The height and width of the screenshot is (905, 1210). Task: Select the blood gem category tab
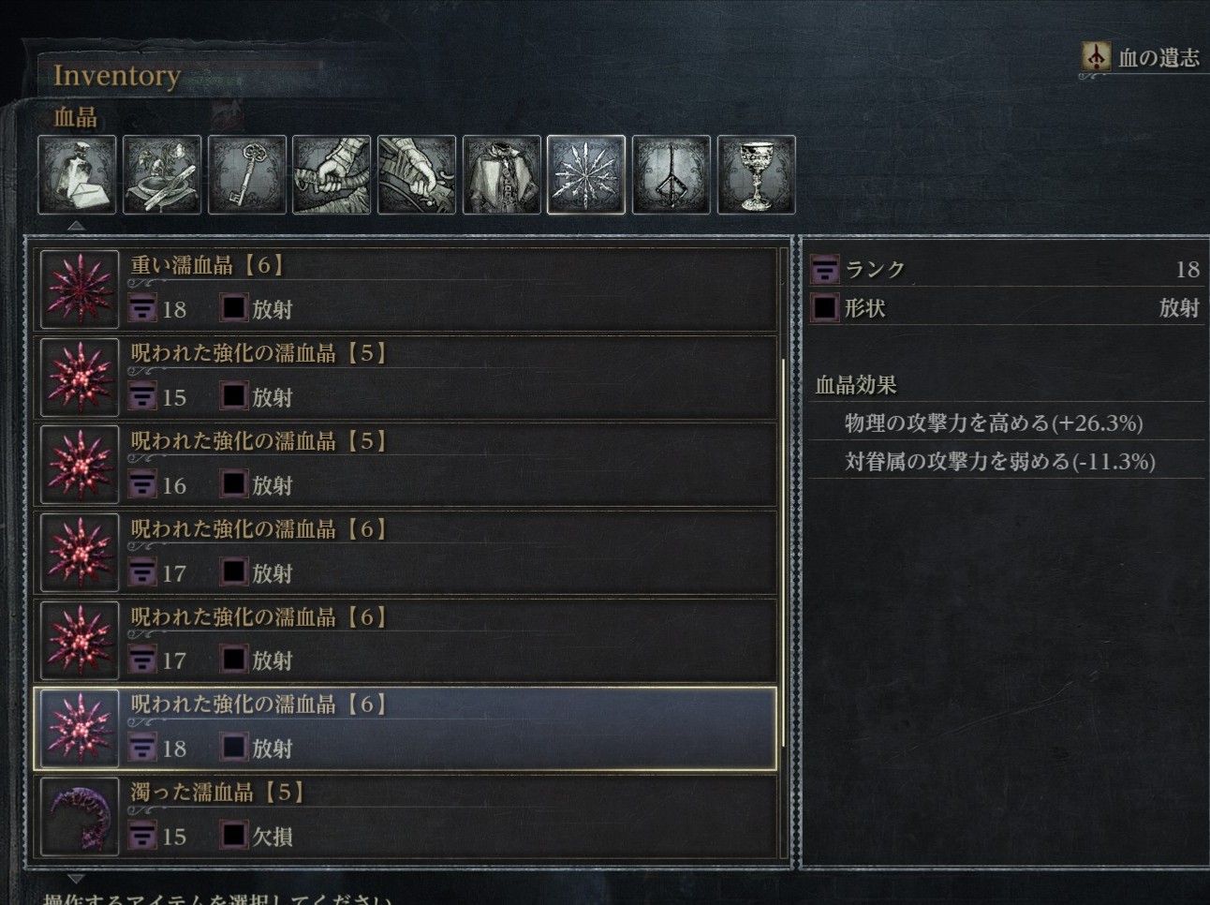click(x=586, y=175)
